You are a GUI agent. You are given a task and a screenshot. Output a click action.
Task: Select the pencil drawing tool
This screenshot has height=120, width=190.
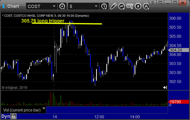[x=113, y=6]
